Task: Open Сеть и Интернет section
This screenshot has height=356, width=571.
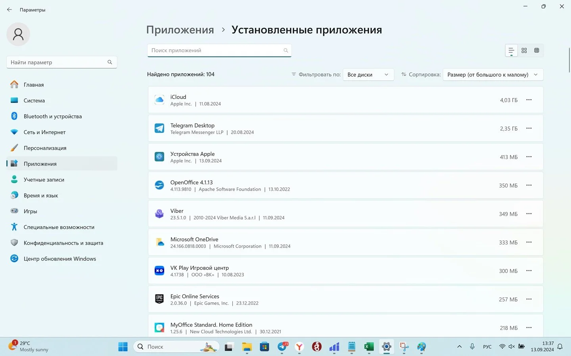Action: [62, 132]
